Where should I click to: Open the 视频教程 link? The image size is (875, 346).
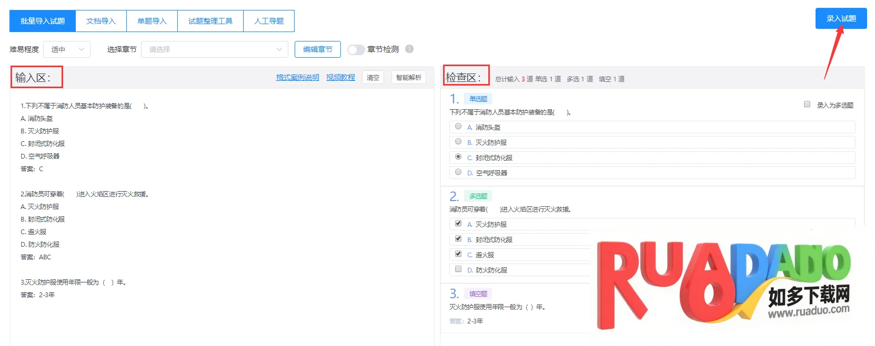[340, 77]
